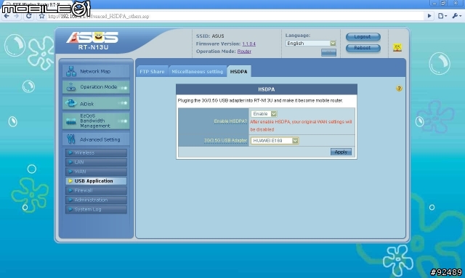Click the Enable HSDPA? label link
Viewport: 465px width, 278px height.
pos(230,121)
